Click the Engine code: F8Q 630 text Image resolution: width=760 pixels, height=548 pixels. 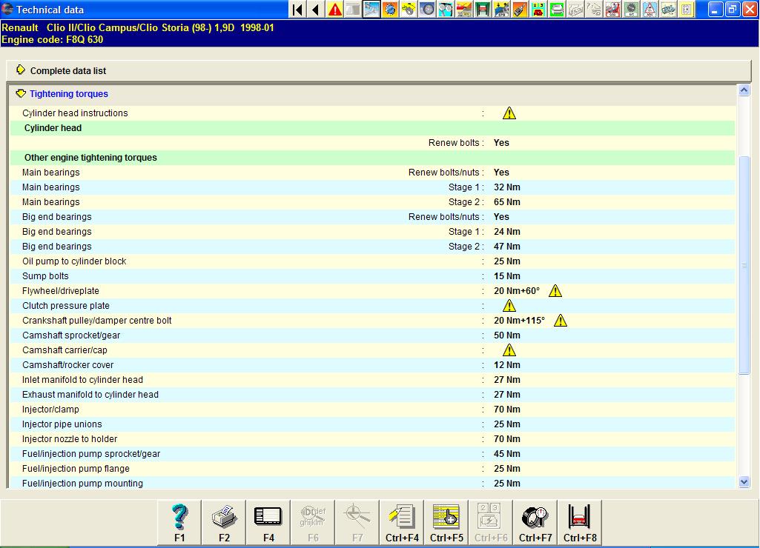click(x=53, y=40)
